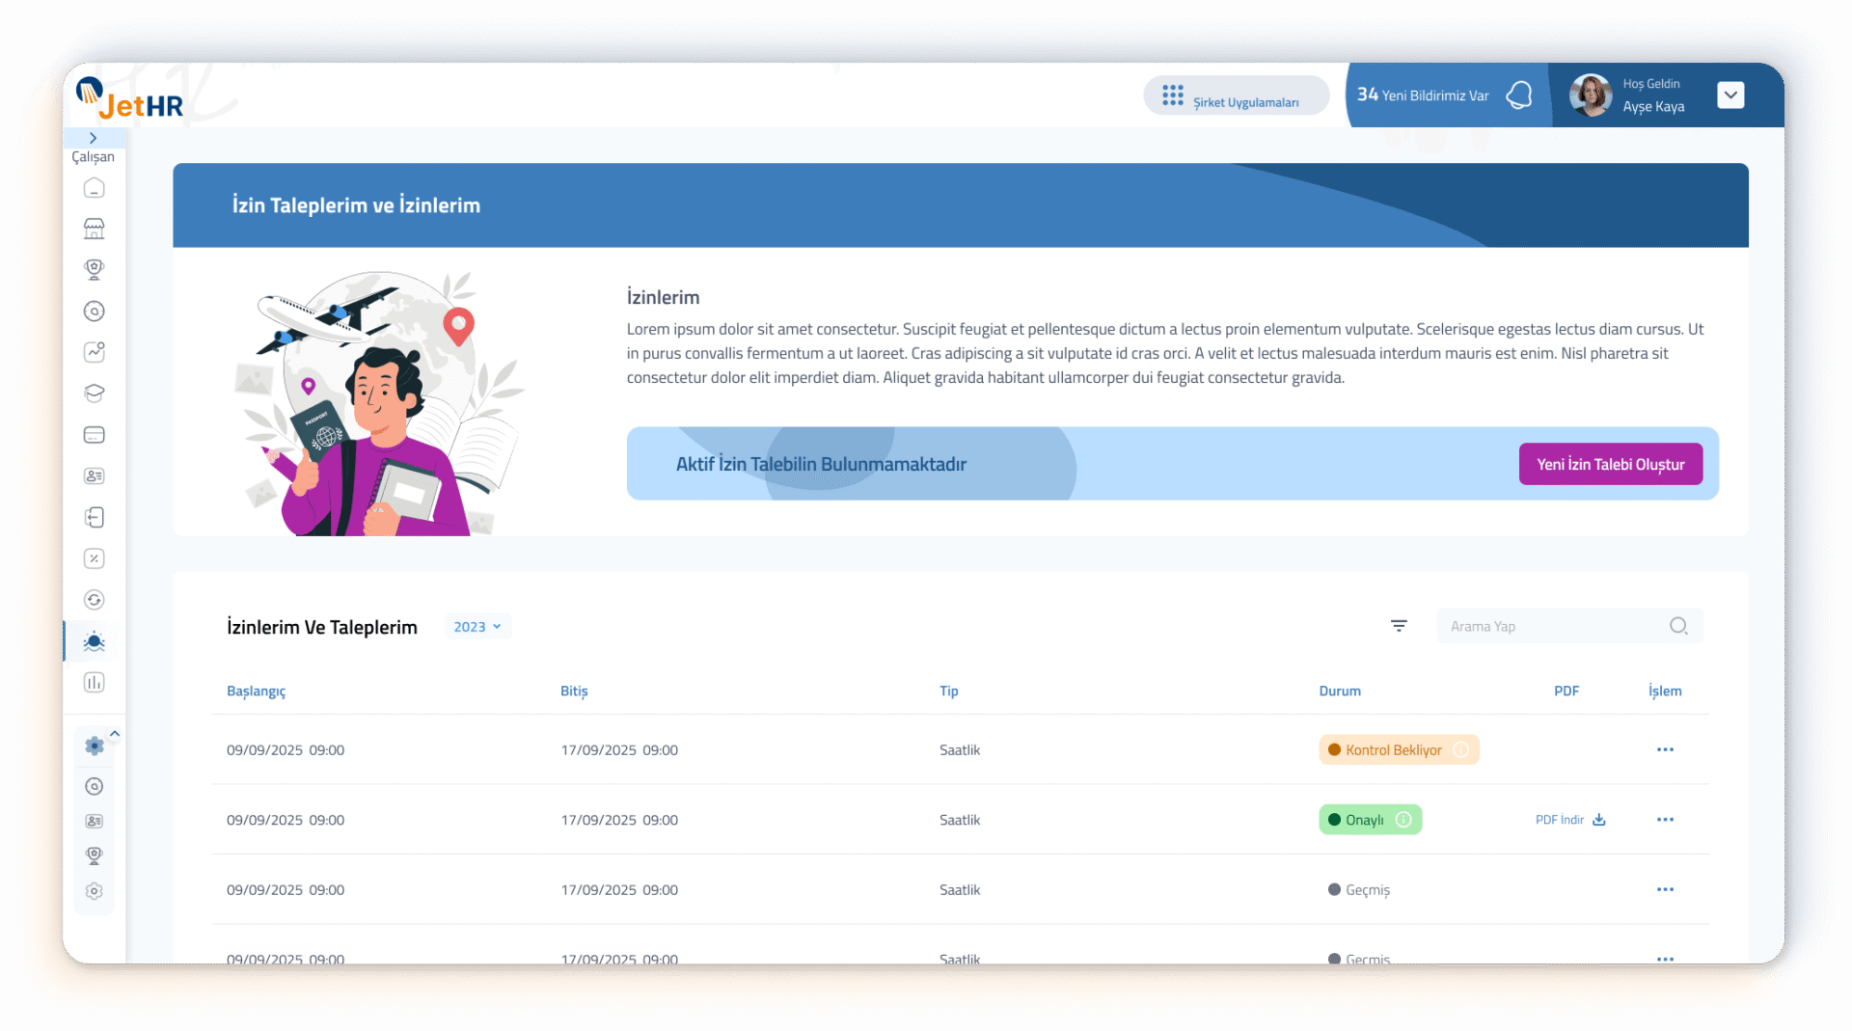Open the graduation cap training icon
The width and height of the screenshot is (1852, 1031).
click(94, 393)
